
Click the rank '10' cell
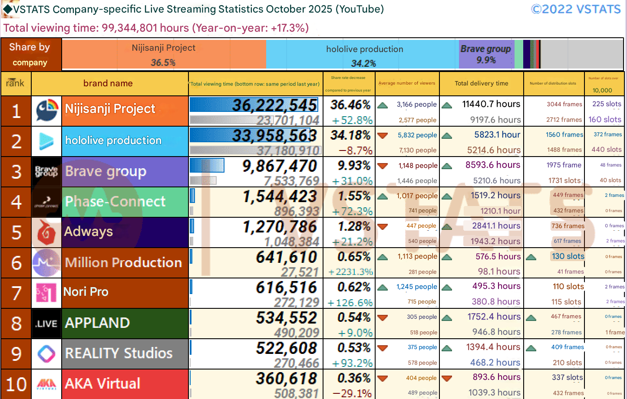[x=16, y=384]
